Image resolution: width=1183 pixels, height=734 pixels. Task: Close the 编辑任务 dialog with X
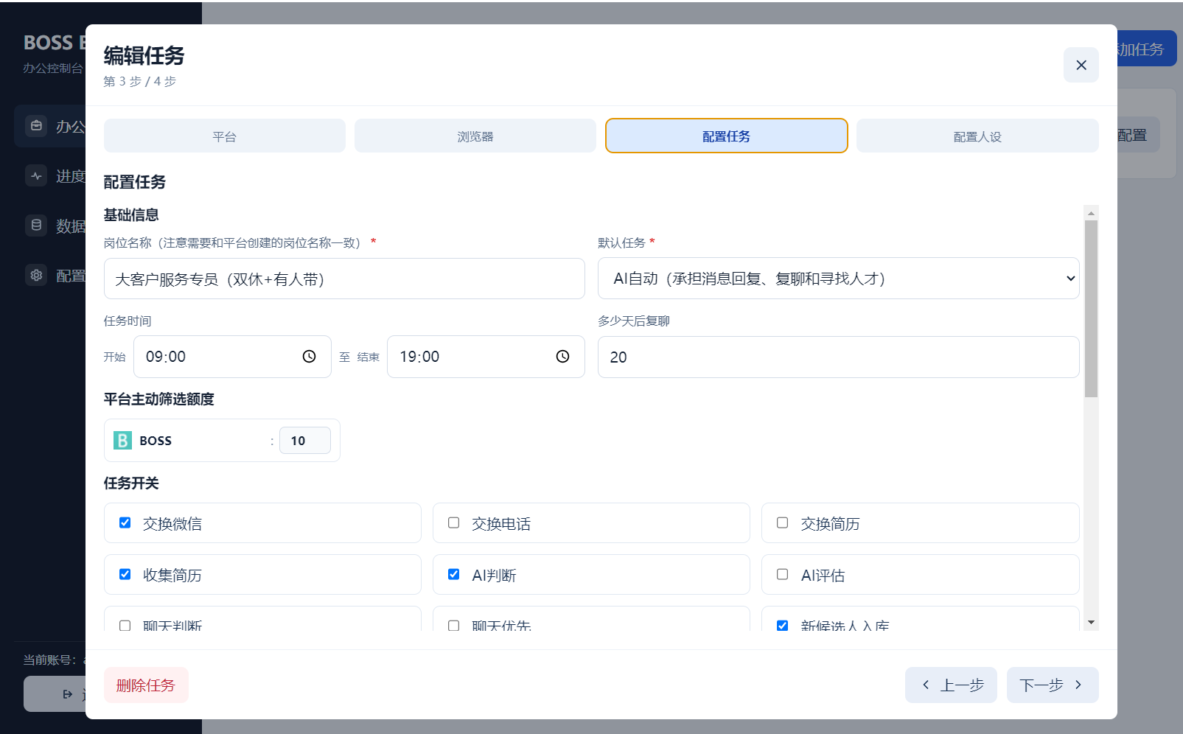1081,65
